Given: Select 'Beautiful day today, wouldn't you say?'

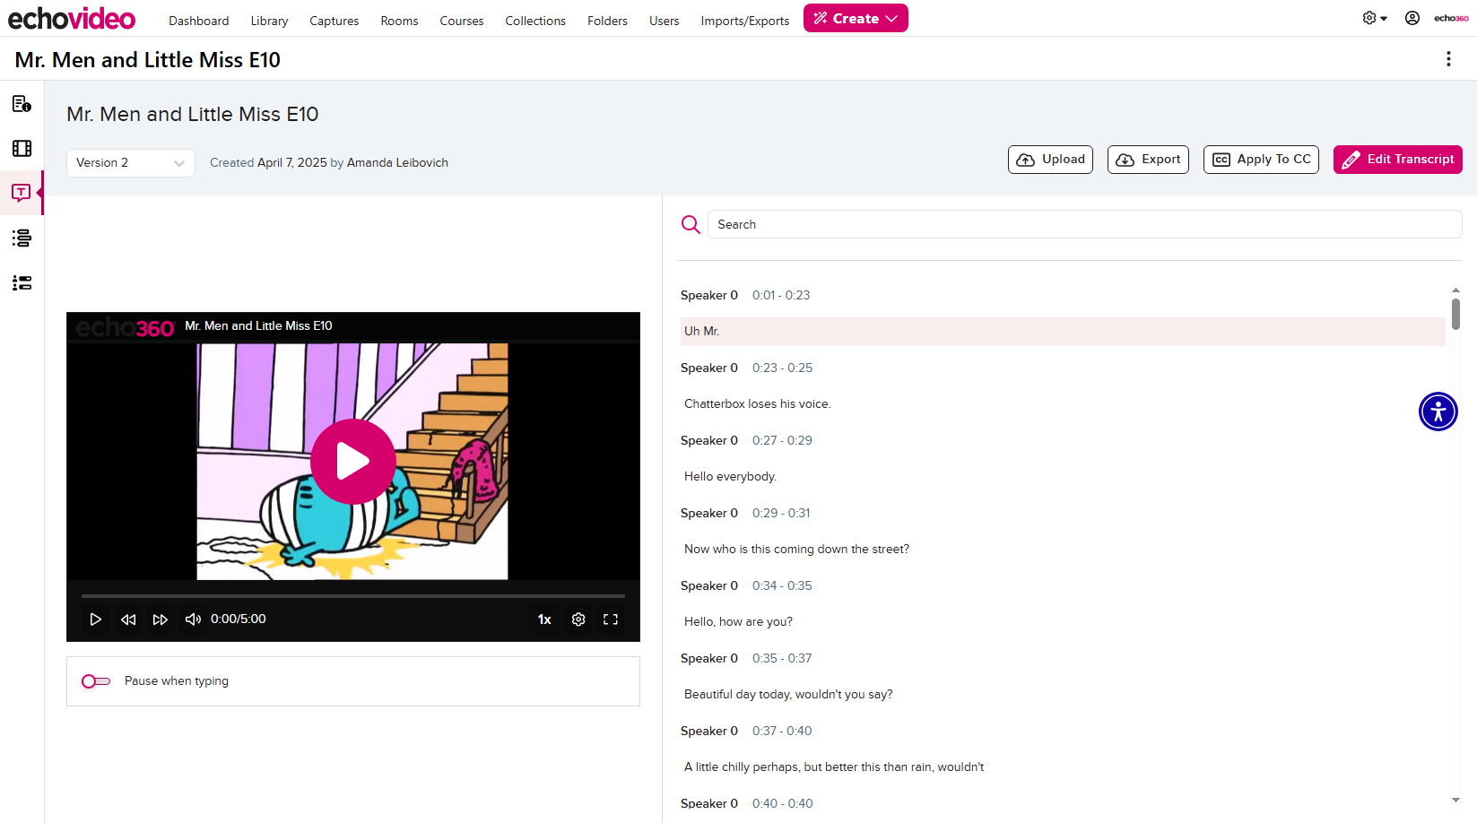Looking at the screenshot, I should click(788, 695).
